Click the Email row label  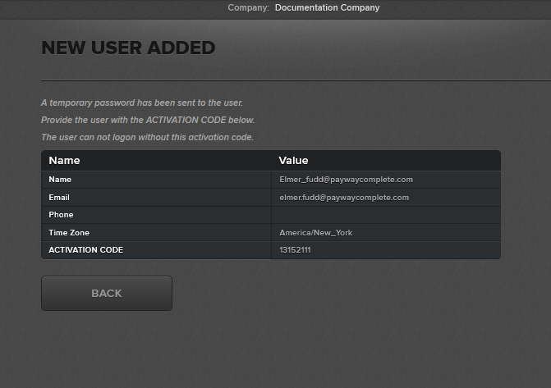[x=59, y=198]
